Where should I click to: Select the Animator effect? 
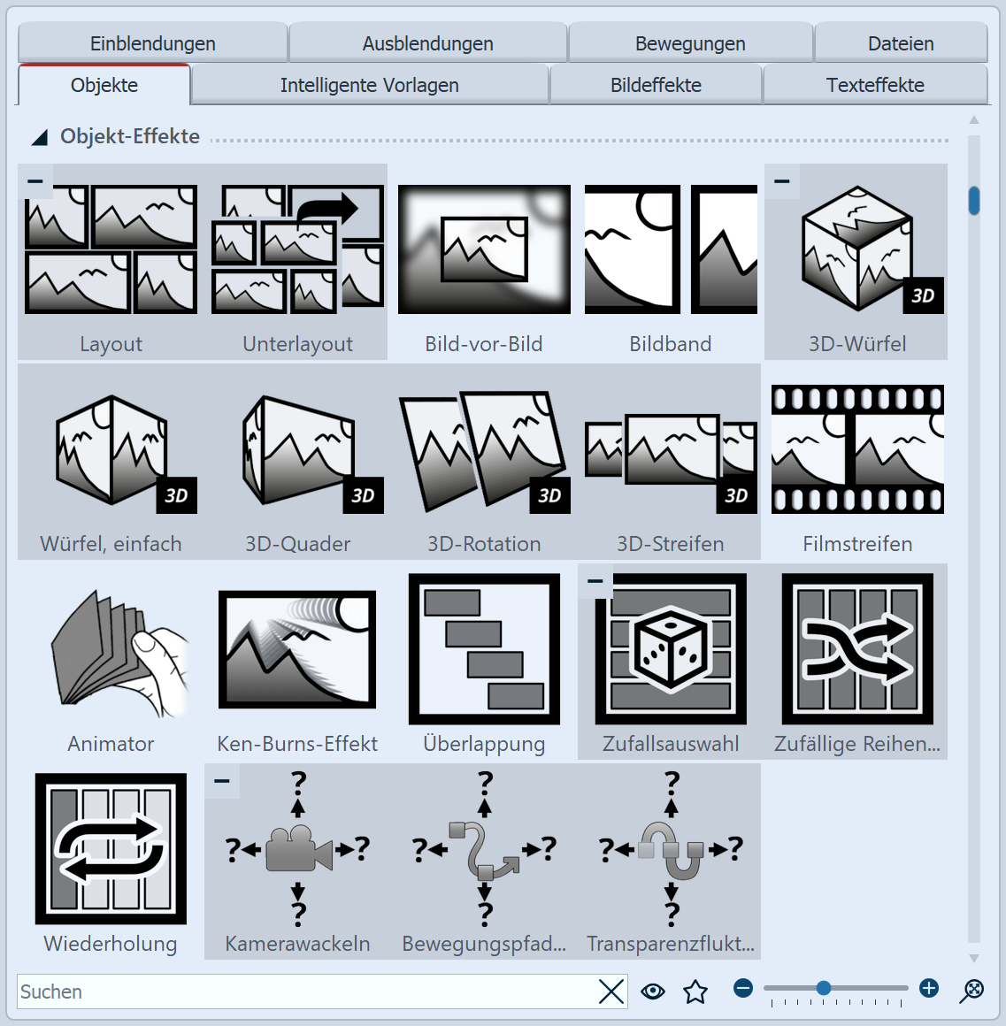tap(111, 650)
